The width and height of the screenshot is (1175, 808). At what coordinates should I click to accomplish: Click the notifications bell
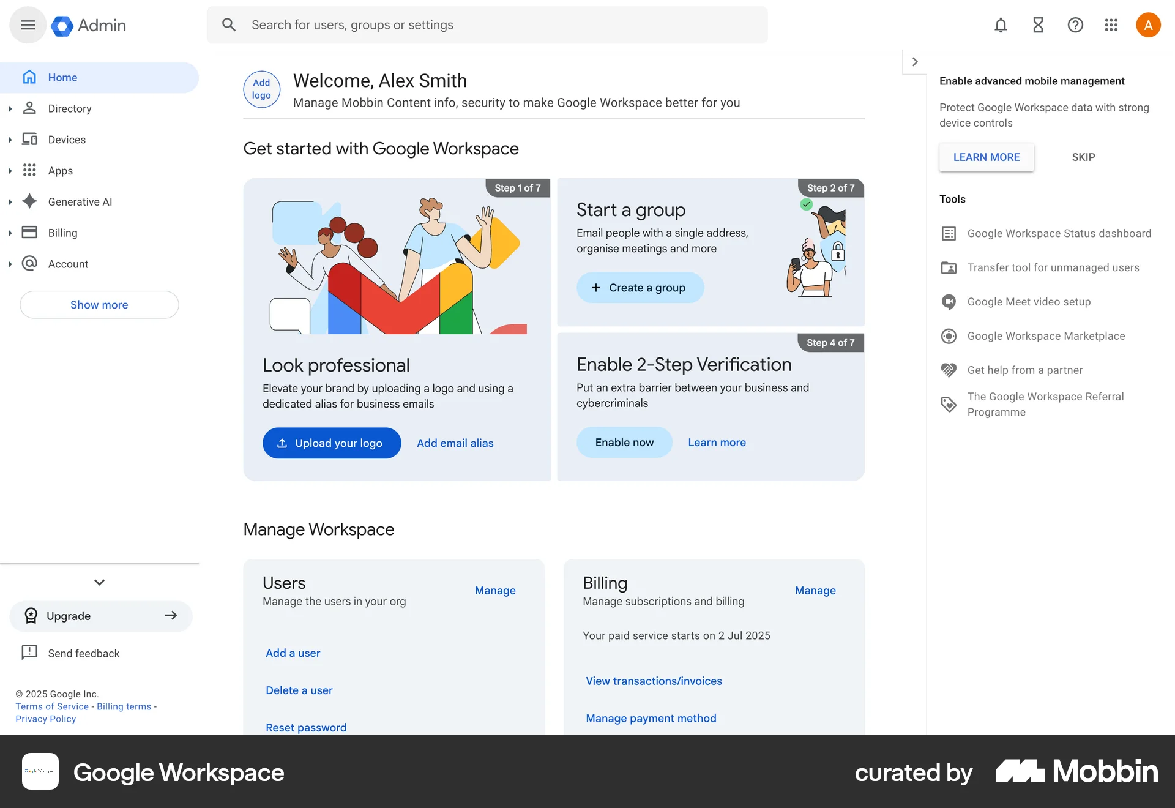click(1000, 25)
